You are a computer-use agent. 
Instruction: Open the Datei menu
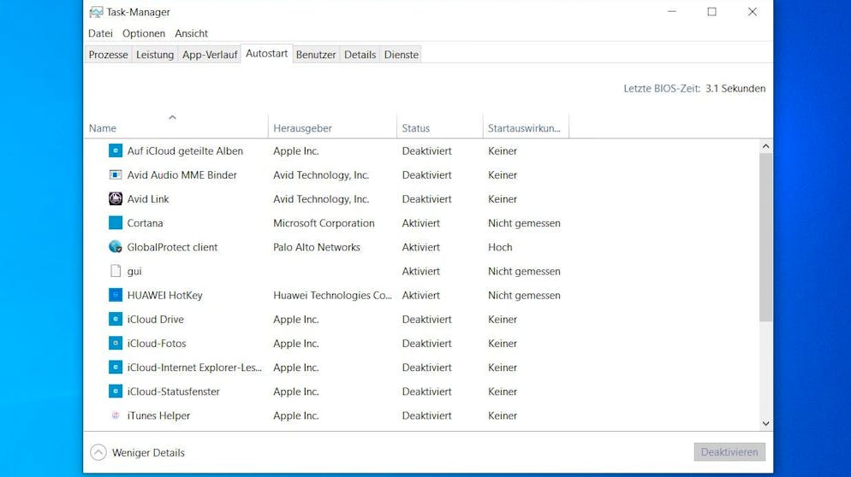pos(100,33)
